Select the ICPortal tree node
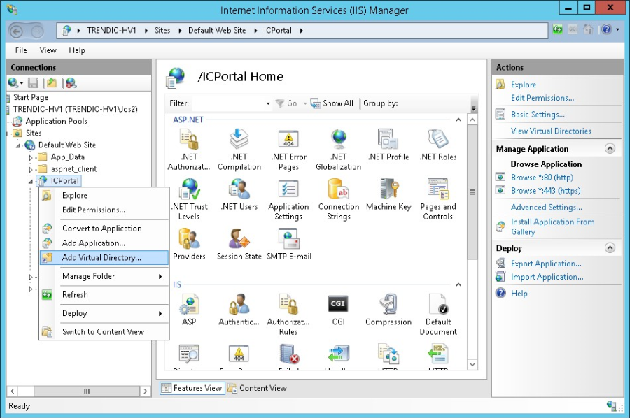 [64, 181]
